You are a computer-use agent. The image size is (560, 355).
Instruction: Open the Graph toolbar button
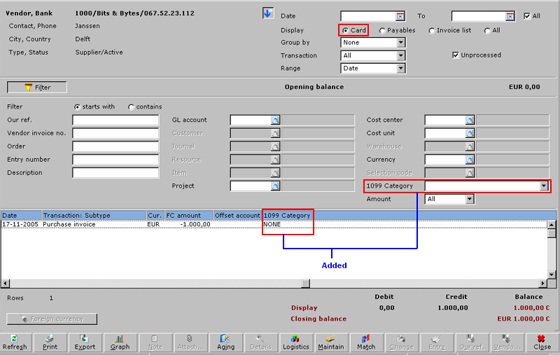click(120, 343)
